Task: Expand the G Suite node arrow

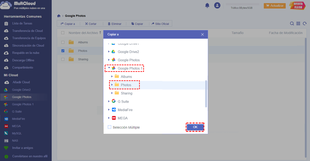Action: click(109, 101)
